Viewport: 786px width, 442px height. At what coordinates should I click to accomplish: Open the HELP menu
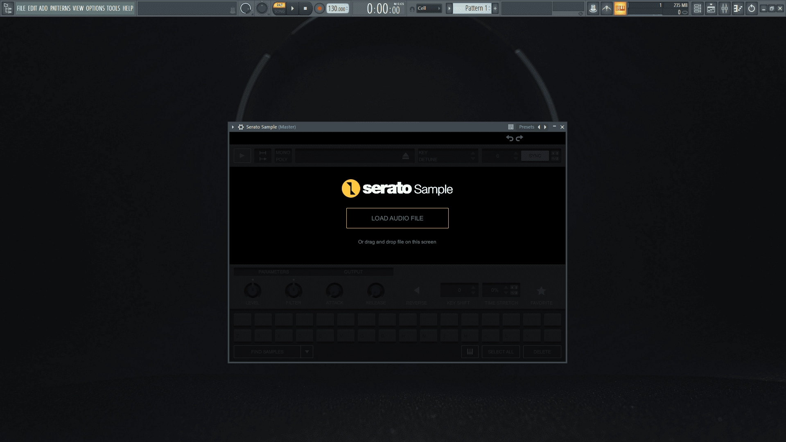128,8
